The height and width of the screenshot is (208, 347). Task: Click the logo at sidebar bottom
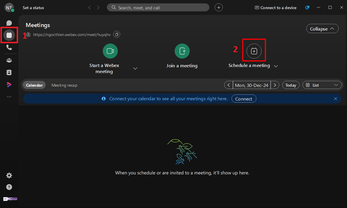click(10, 199)
